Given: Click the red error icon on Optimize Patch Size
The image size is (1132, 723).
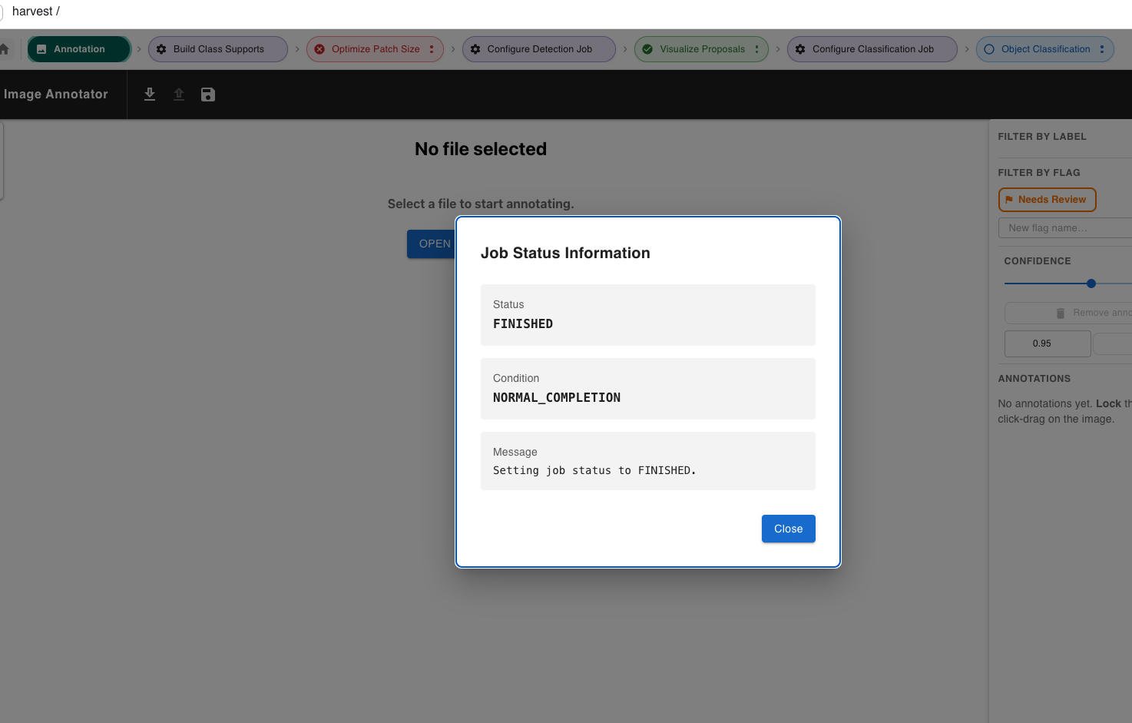Looking at the screenshot, I should (x=319, y=49).
